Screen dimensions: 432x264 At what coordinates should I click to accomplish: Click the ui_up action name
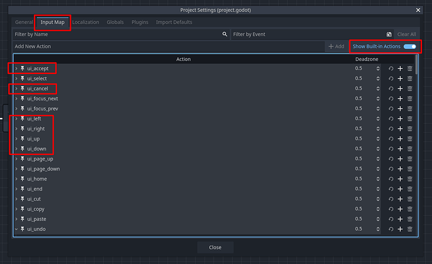(33, 139)
